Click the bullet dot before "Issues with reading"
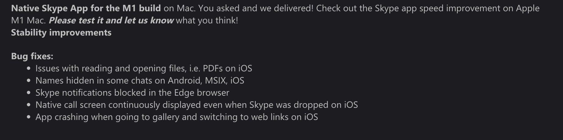 (29, 69)
